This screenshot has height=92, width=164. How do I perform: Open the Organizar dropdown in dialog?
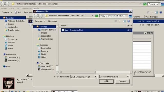click(40, 21)
